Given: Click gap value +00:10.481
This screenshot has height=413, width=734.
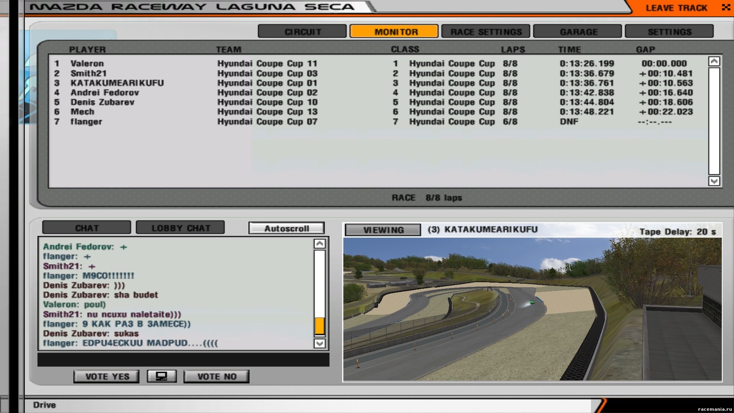Looking at the screenshot, I should 666,73.
